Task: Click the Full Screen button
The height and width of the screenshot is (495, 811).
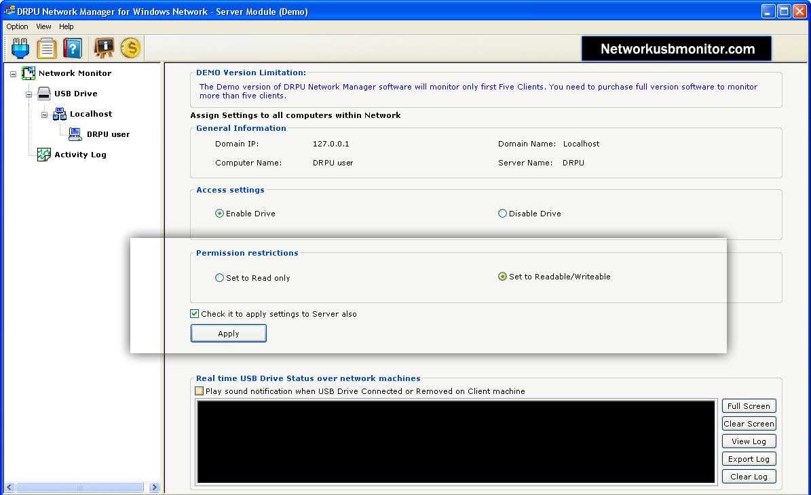Action: 749,406
